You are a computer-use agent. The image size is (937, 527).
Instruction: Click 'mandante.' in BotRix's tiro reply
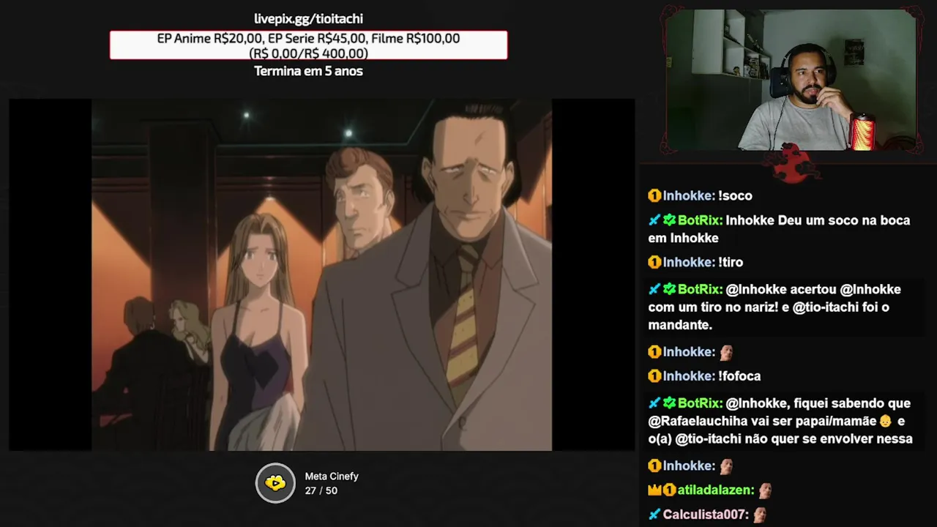[x=680, y=325]
